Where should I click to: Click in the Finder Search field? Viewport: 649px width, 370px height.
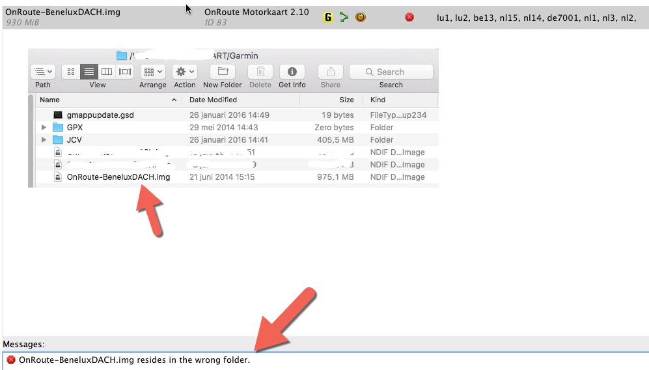pos(391,72)
